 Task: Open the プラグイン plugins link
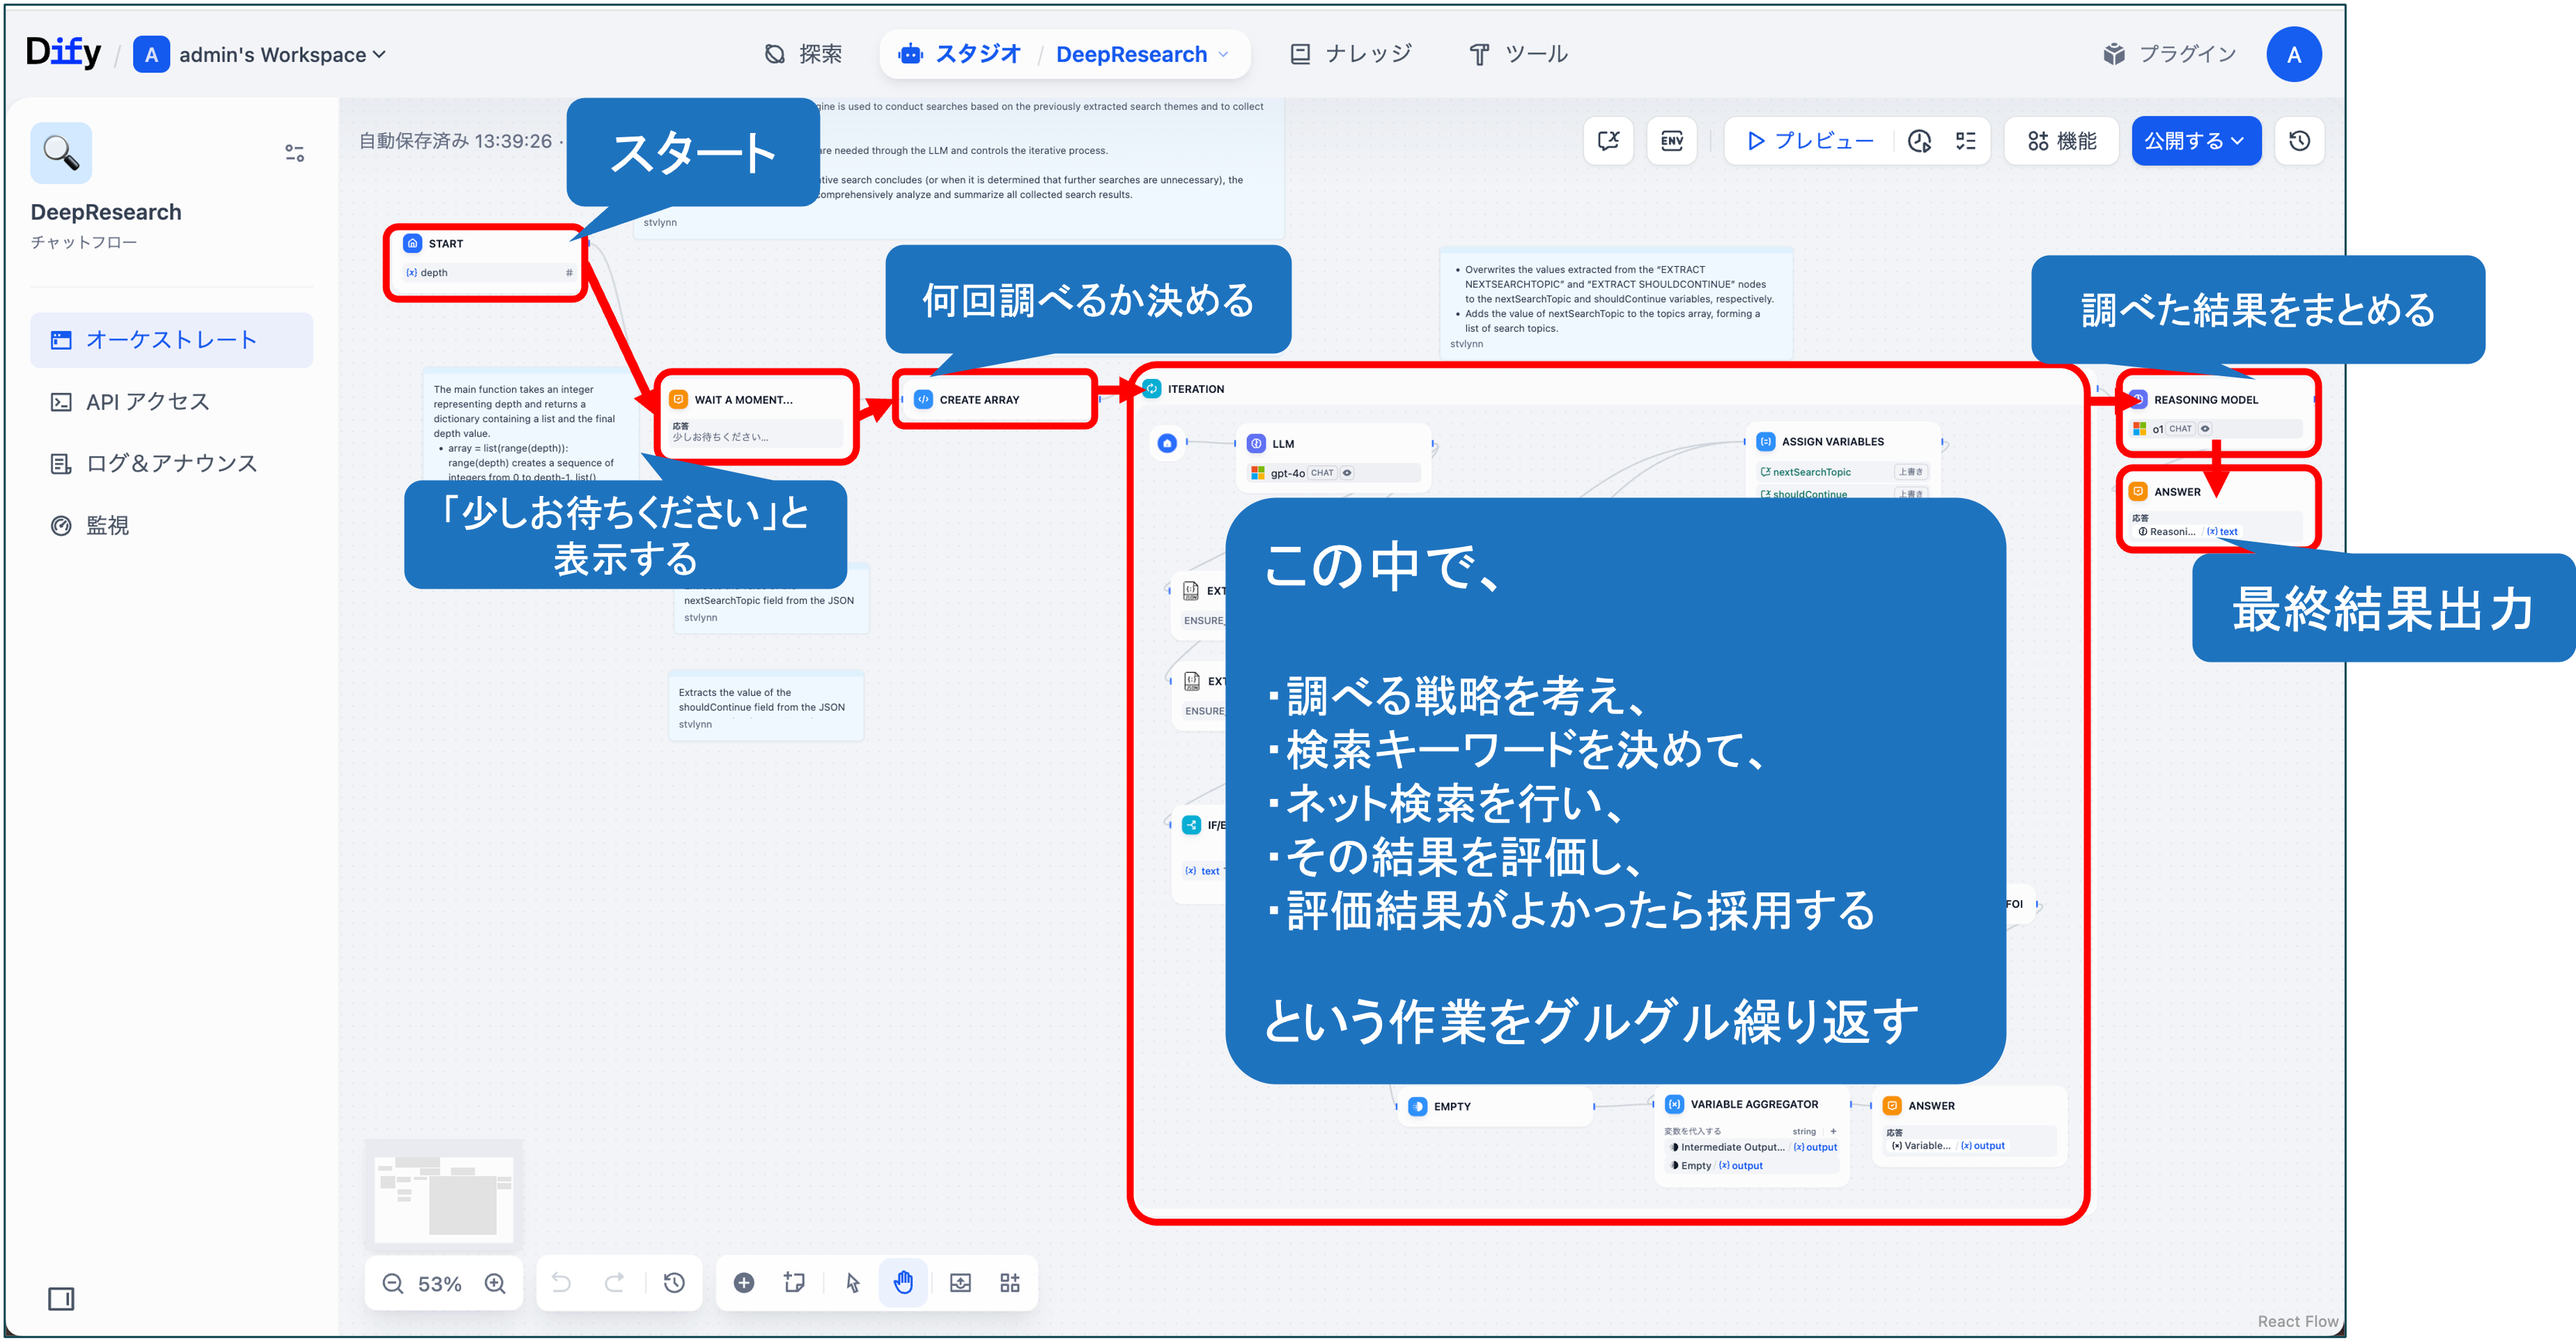coord(2169,54)
